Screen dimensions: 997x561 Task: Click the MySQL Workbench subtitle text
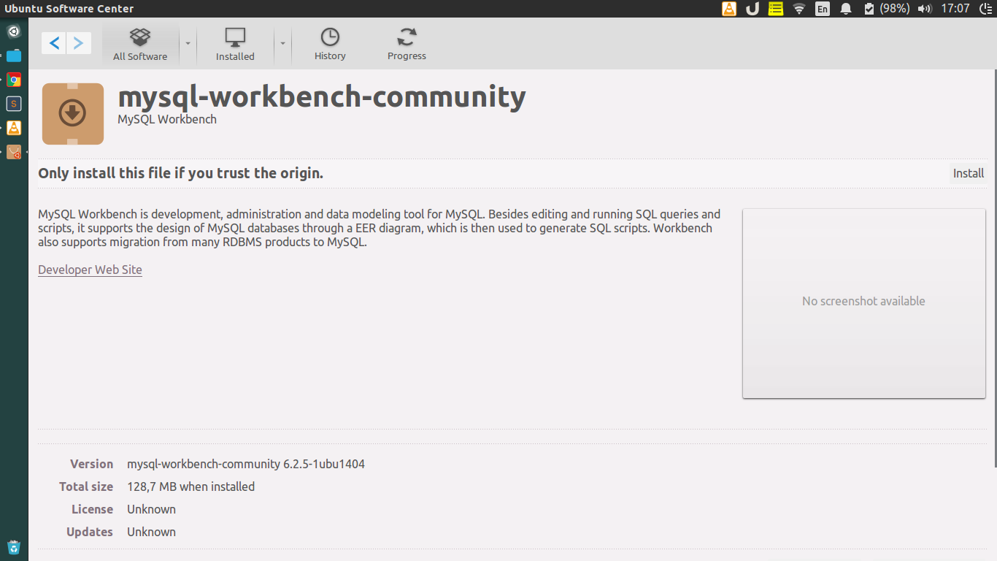167,119
